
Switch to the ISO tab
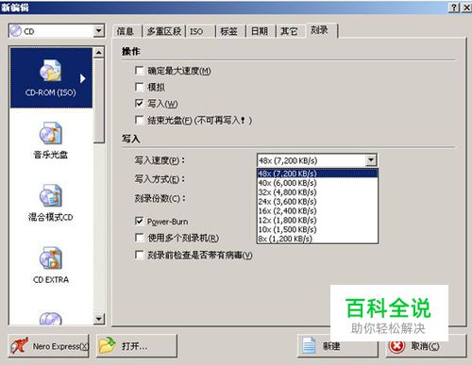[200, 31]
